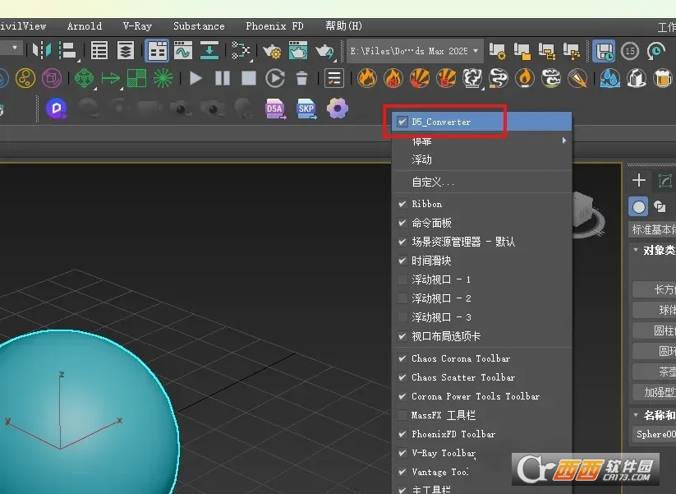The width and height of the screenshot is (676, 494).
Task: Toggle the Ribbon checkbox in menu
Action: tap(402, 204)
